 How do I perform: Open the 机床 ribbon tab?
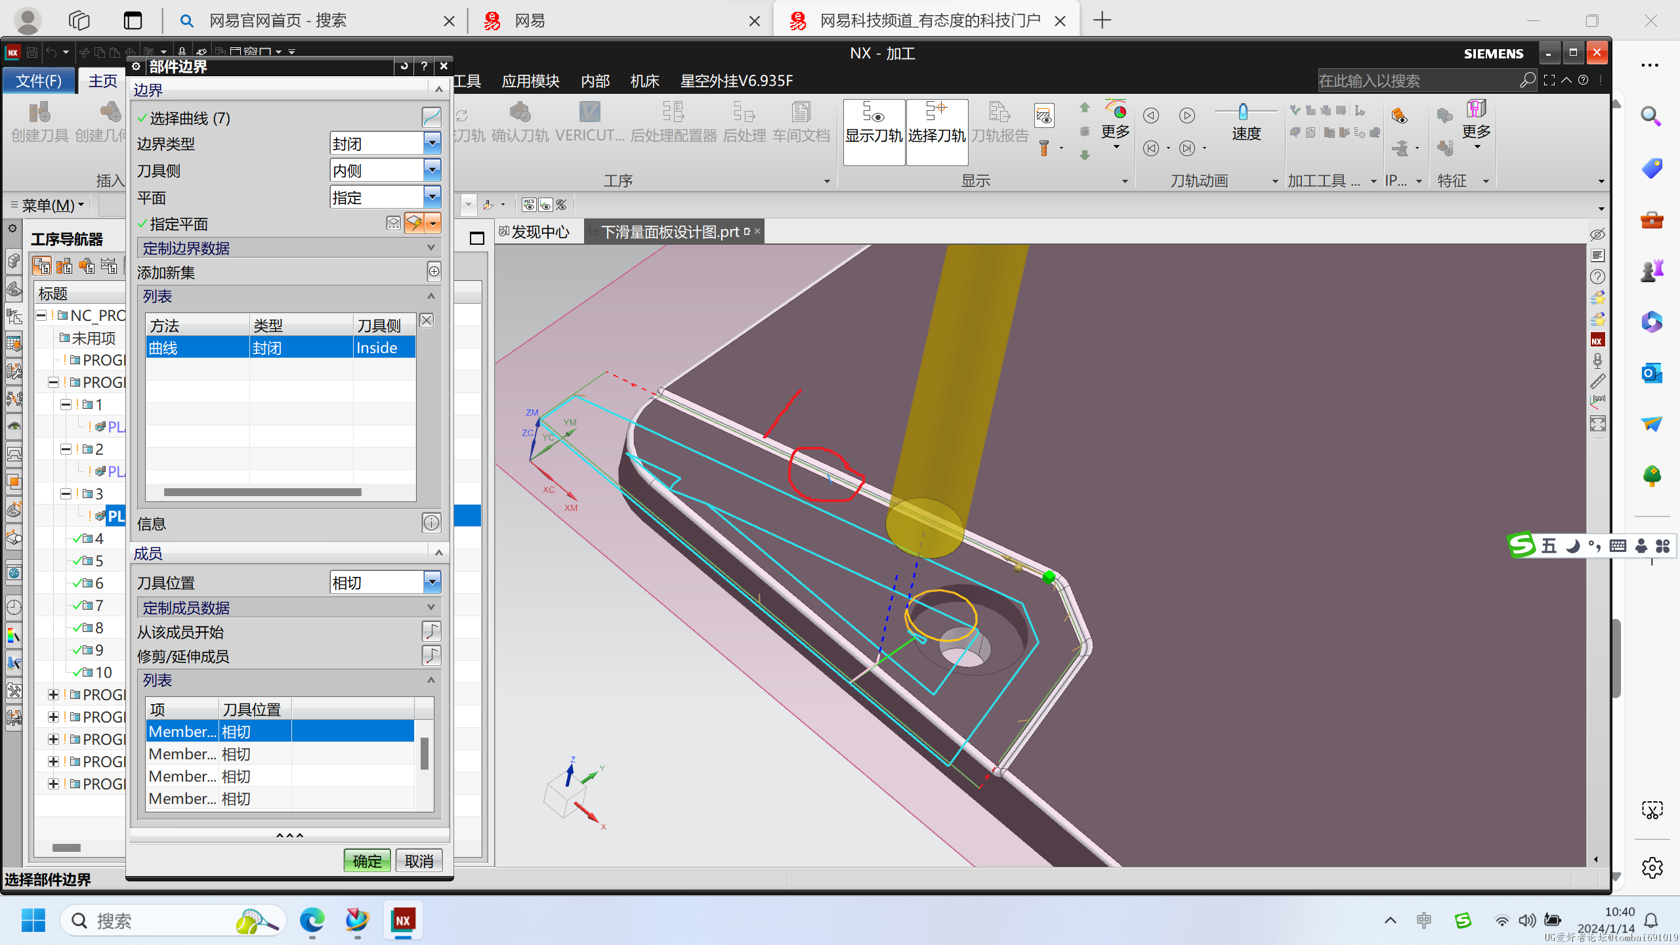click(644, 81)
